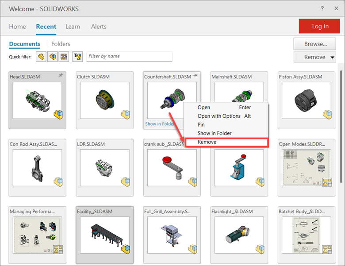
Task: Click the pin icon on Head.SLDASM
Action: pyautogui.click(x=61, y=75)
